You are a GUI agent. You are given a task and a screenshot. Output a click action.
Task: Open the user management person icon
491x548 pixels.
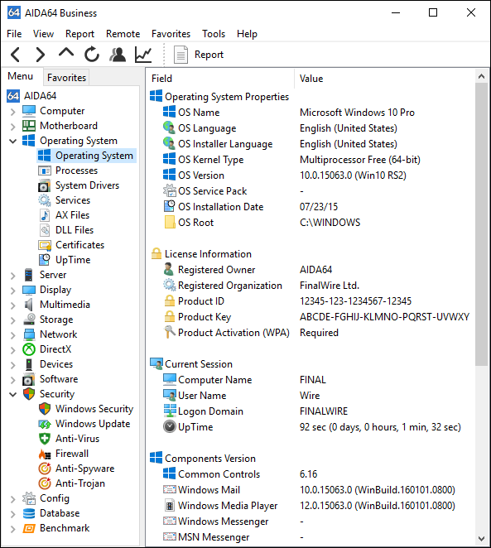click(x=118, y=55)
